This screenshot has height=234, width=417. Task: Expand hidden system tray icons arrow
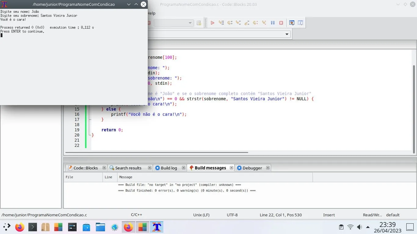[x=368, y=227]
